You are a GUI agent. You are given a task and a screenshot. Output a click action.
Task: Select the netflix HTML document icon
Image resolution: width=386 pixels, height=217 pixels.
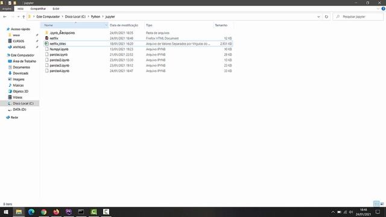(47, 38)
